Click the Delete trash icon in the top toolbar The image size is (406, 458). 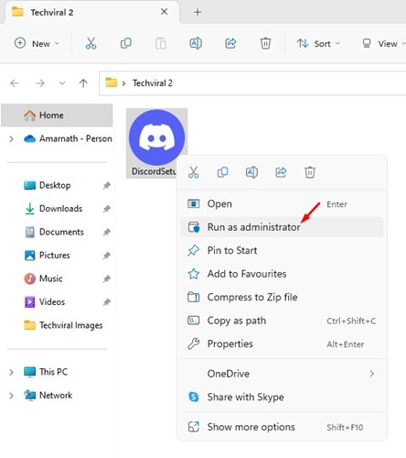point(265,43)
